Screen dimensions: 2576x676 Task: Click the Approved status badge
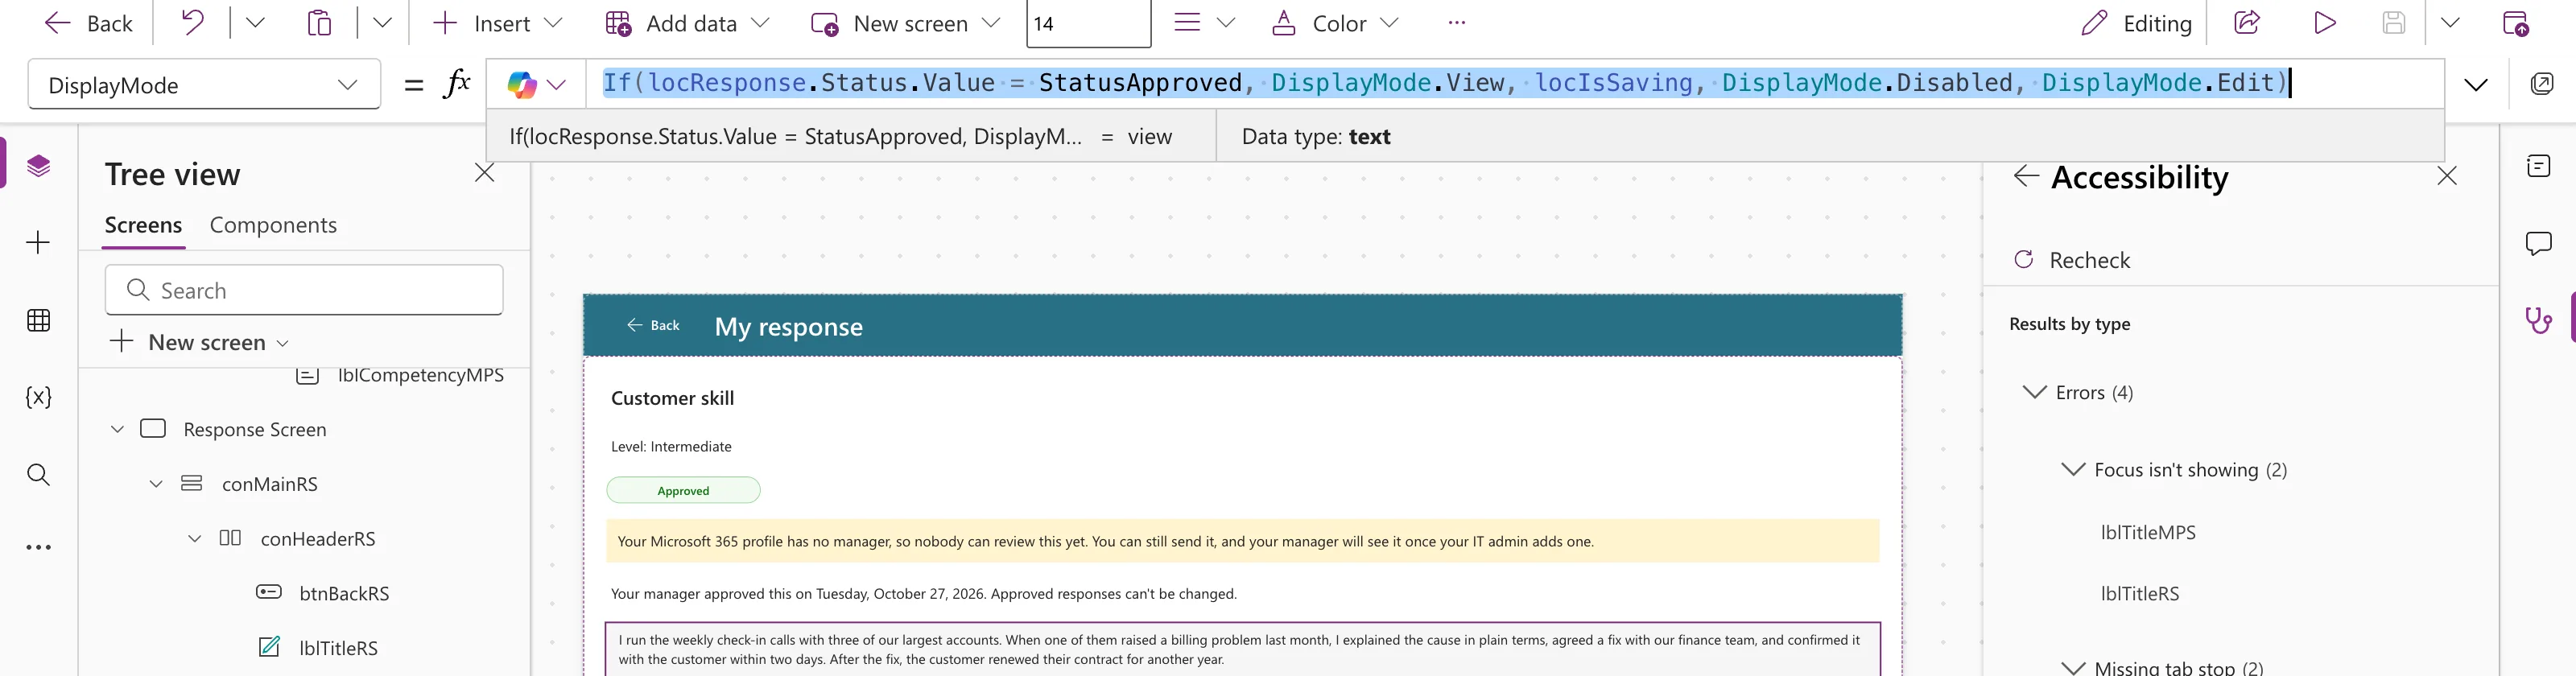683,490
